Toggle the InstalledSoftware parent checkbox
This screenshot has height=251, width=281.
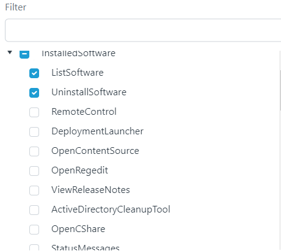click(x=24, y=54)
